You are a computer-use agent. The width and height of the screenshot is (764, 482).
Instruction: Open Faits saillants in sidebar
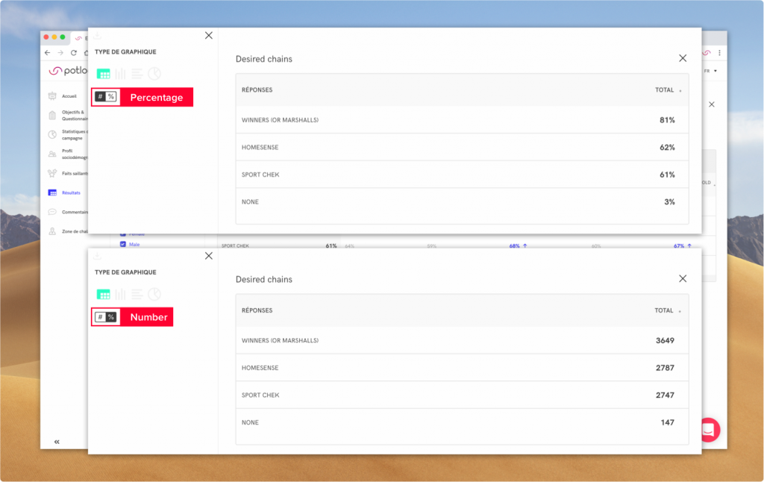(x=75, y=174)
